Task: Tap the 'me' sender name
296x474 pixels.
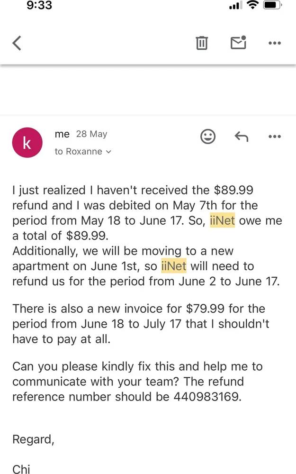Action: click(62, 134)
